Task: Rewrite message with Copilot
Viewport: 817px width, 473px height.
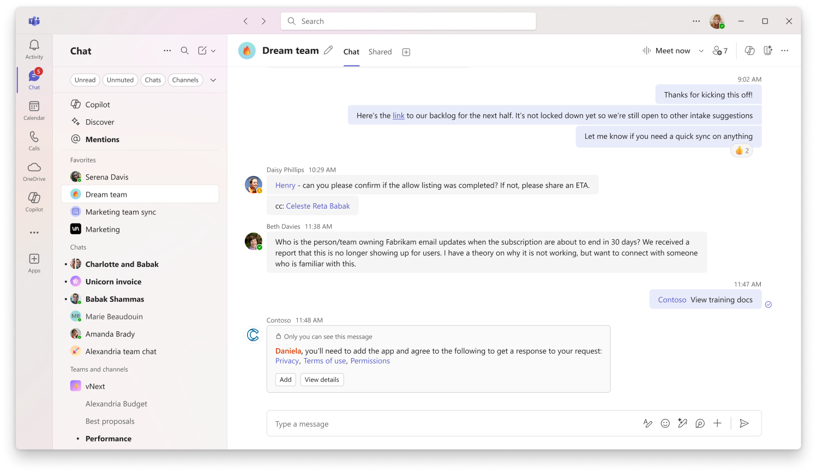Action: pos(683,423)
